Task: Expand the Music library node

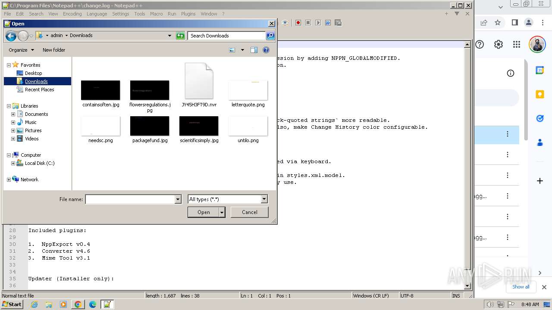Action: [x=13, y=122]
